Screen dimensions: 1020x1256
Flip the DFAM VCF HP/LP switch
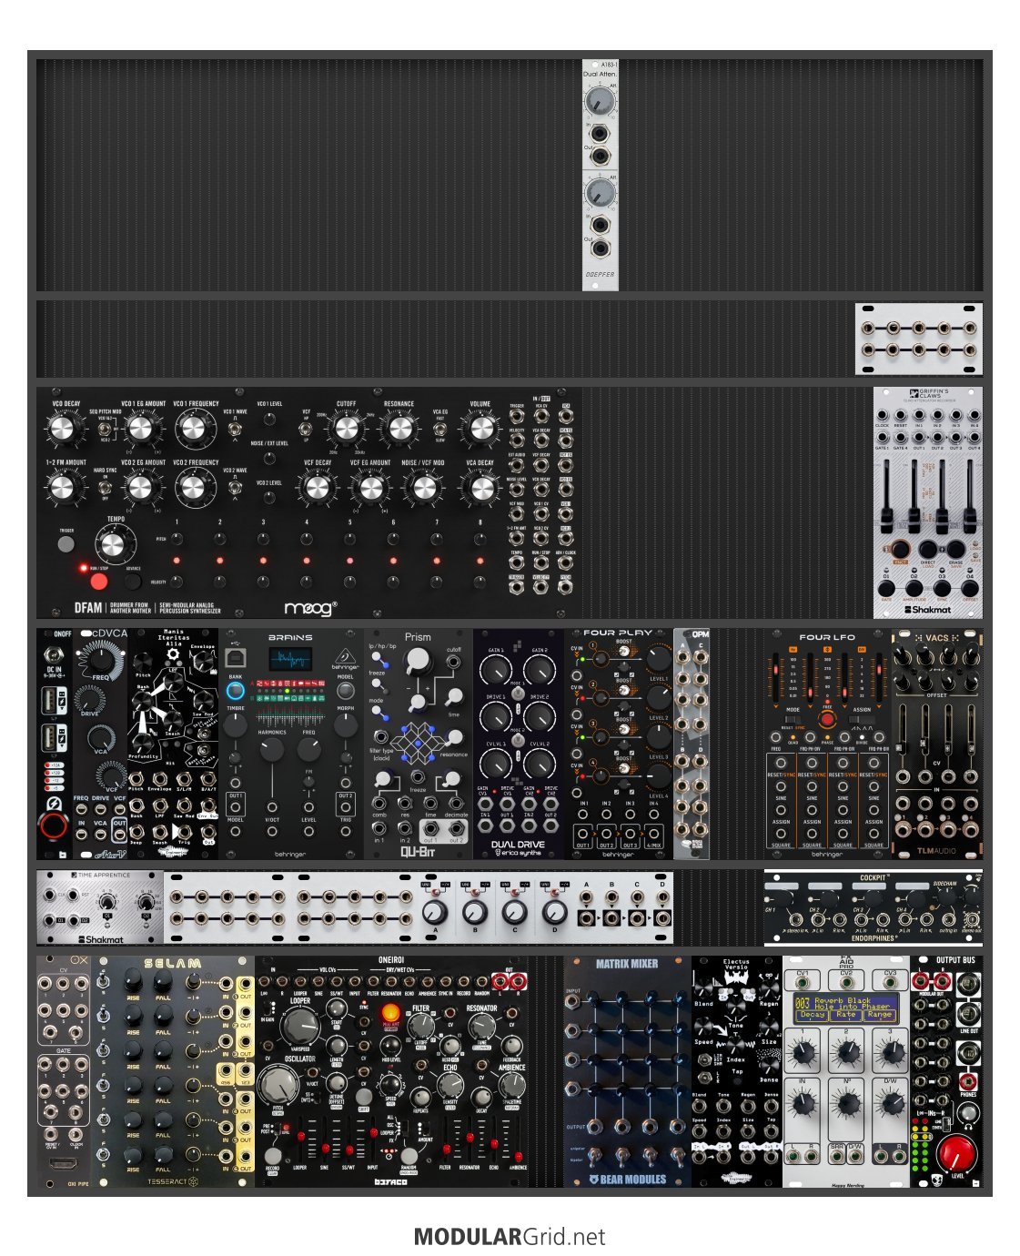pyautogui.click(x=308, y=428)
